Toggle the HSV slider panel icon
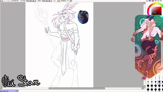 coord(153,1)
